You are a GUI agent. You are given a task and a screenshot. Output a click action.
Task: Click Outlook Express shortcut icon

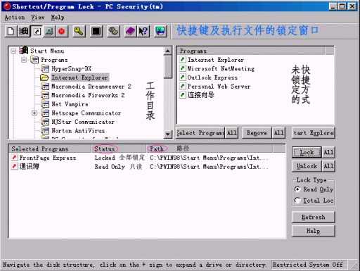coord(183,77)
